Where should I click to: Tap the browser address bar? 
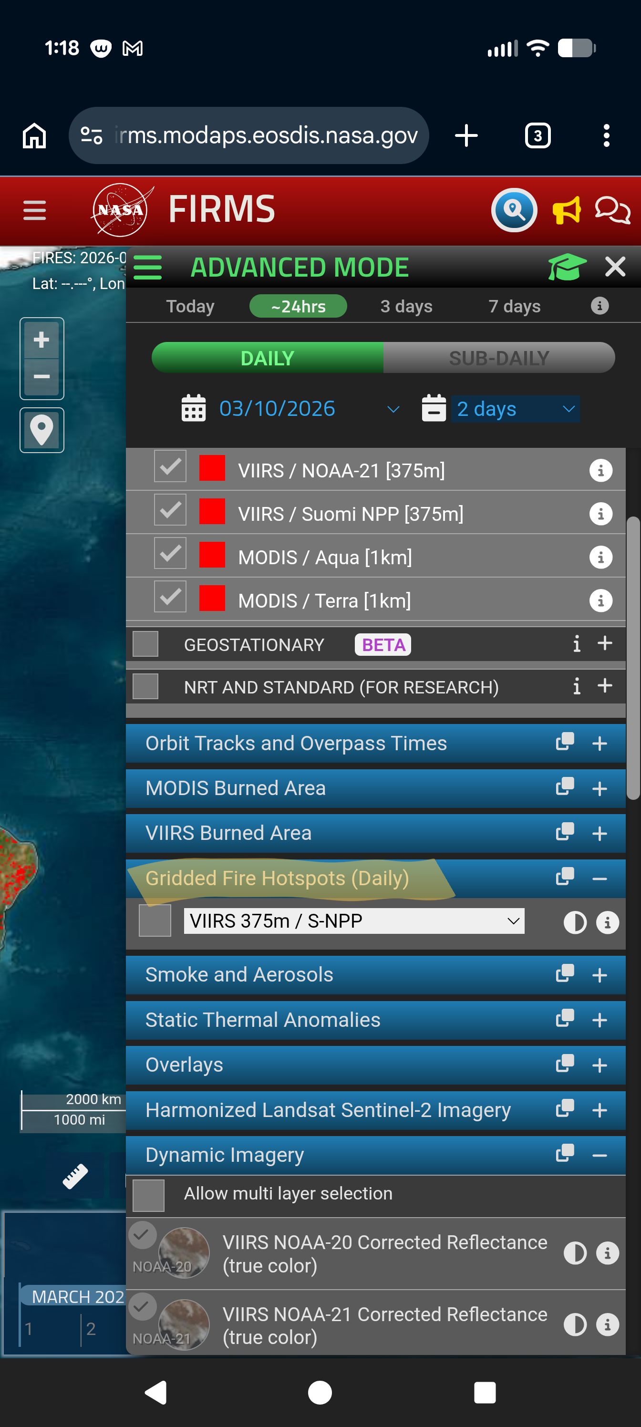click(x=249, y=136)
